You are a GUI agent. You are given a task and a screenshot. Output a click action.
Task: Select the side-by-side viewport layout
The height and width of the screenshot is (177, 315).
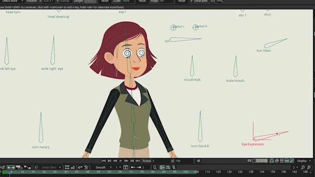258,161
